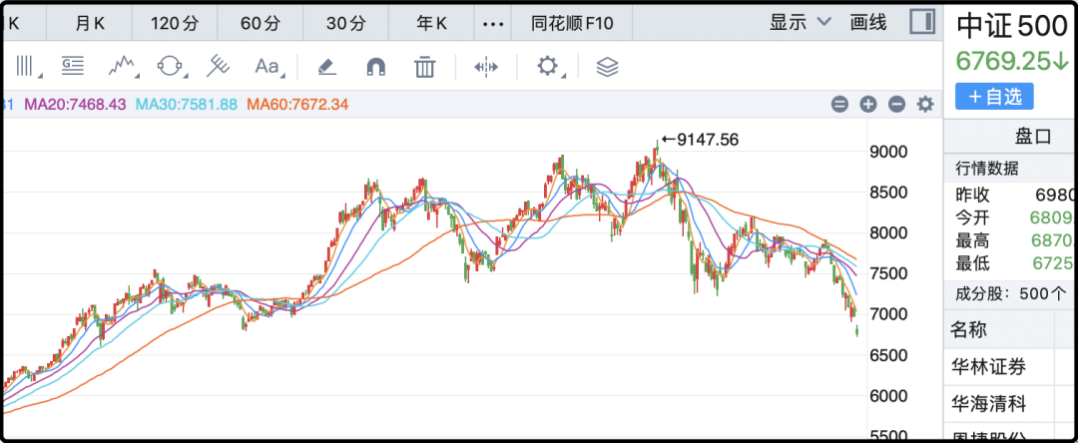Image resolution: width=1078 pixels, height=443 pixels.
Task: Click the 行情数据 header
Action: [x=987, y=169]
